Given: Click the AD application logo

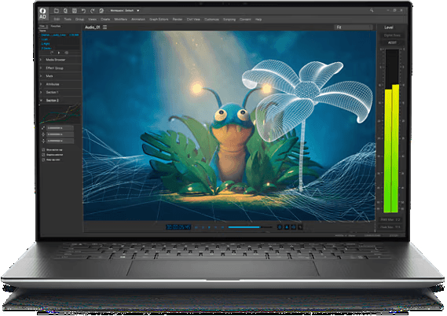Looking at the screenshot, I should point(42,13).
